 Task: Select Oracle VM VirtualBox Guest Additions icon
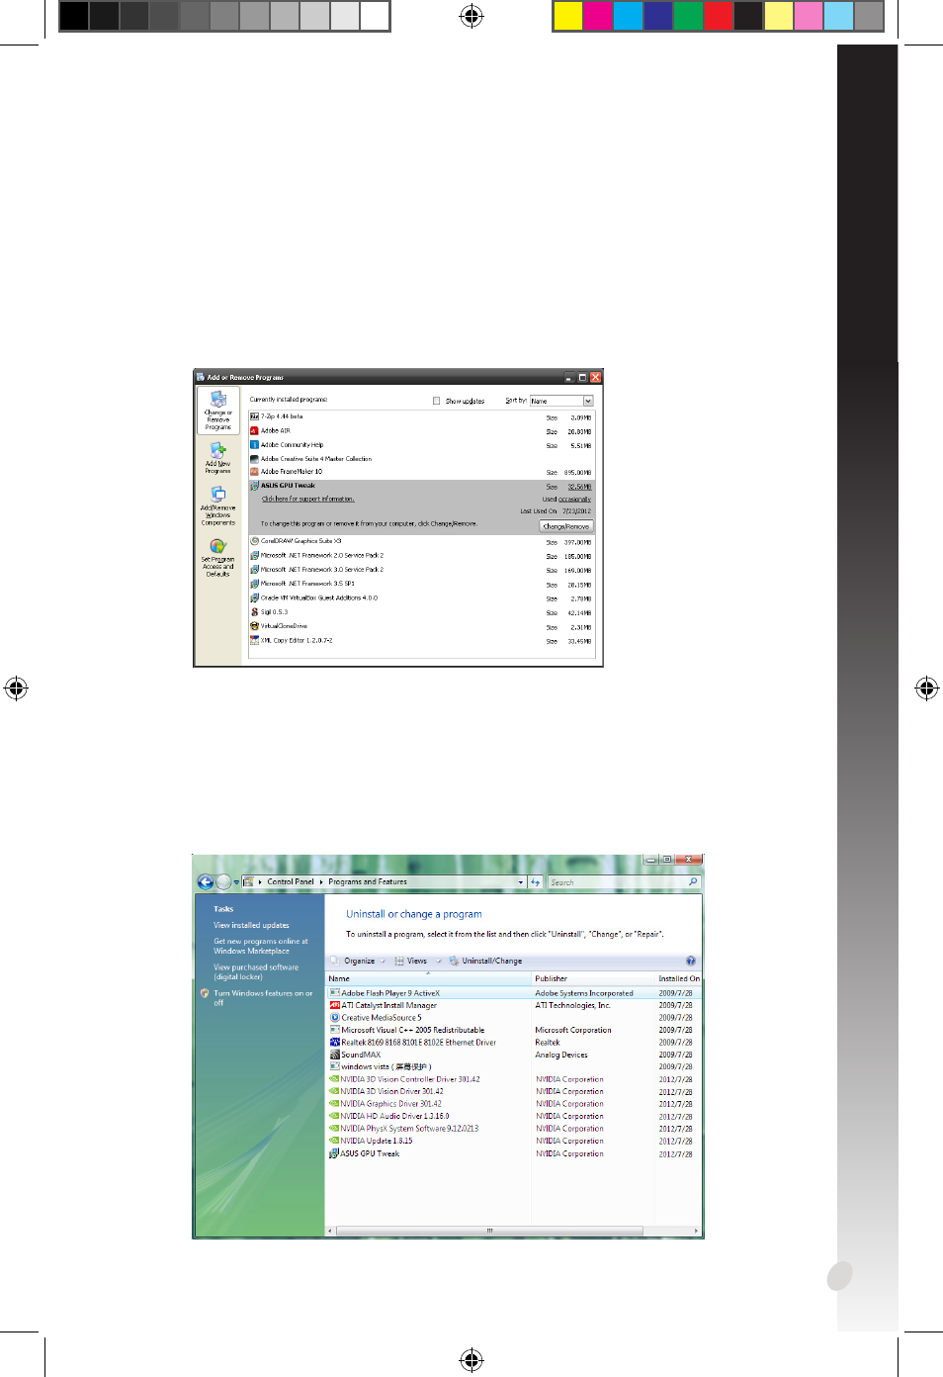tap(254, 597)
